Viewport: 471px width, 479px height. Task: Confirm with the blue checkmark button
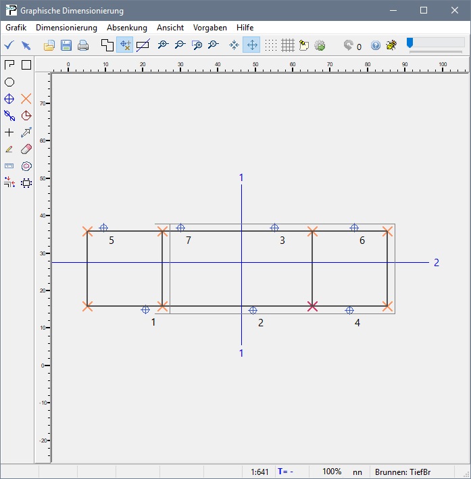pos(9,45)
